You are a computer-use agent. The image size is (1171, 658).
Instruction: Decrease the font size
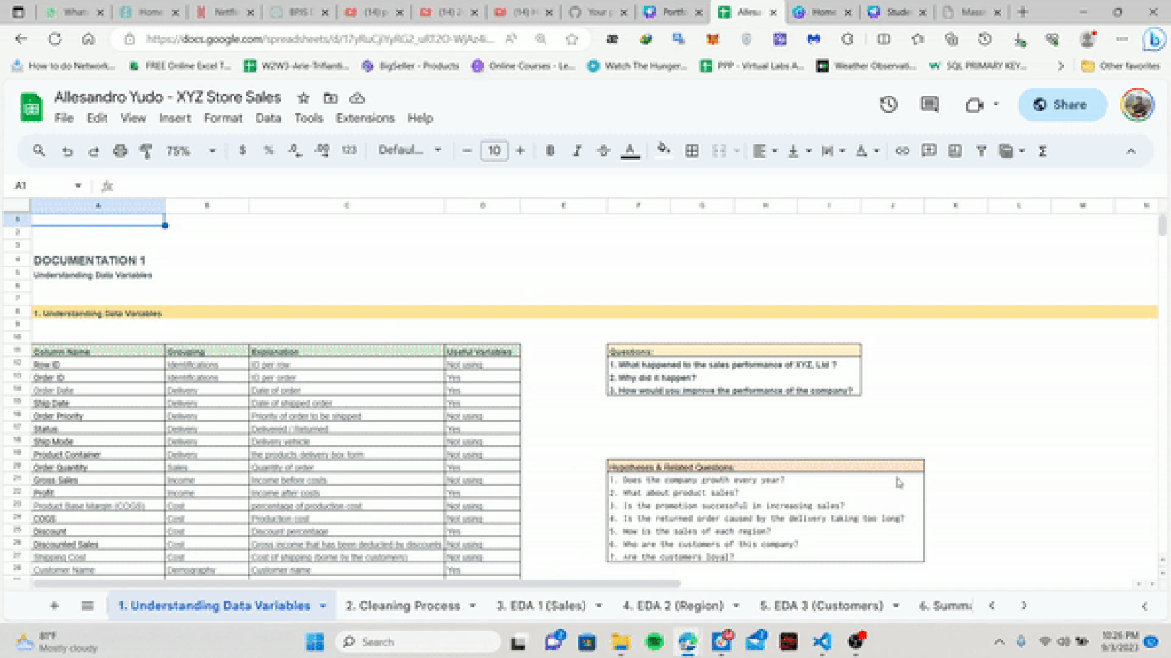pyautogui.click(x=467, y=150)
